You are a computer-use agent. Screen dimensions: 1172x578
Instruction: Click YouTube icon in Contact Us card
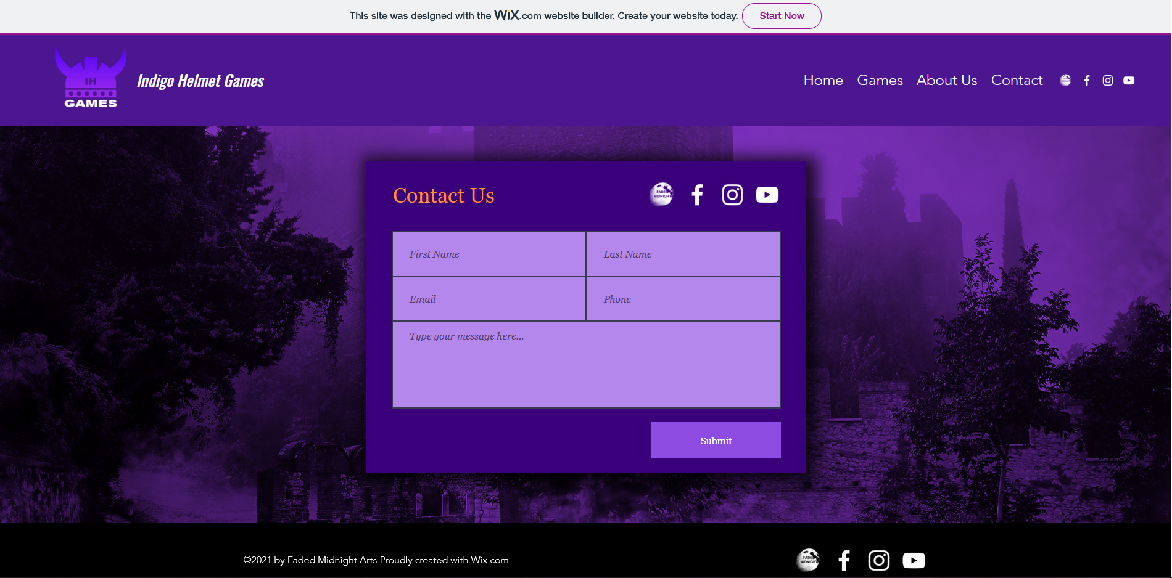(767, 195)
